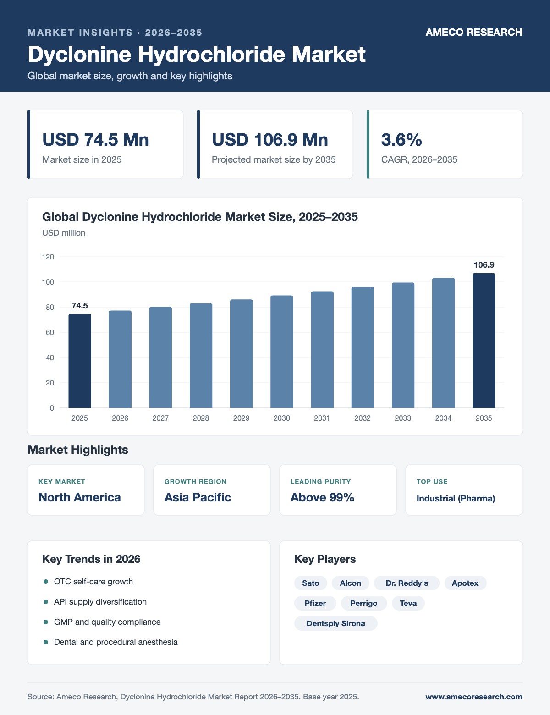
Task: Click the 106.9 data label above the bar
Action: point(484,265)
